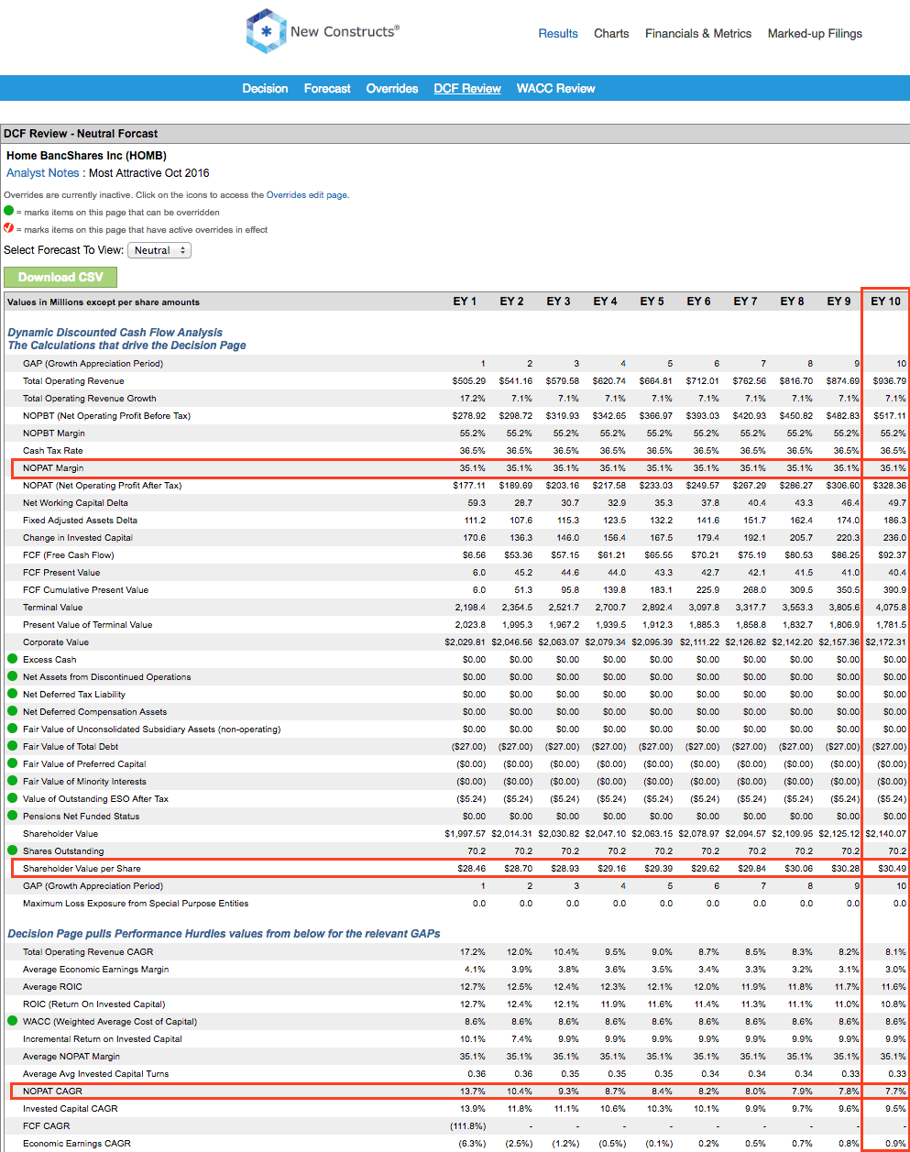Click the Average ROIC row label

click(52, 987)
